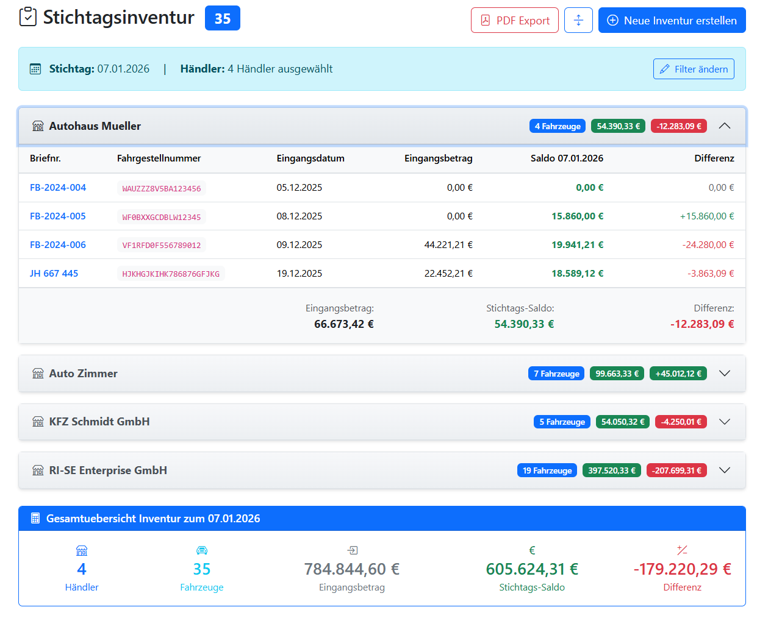This screenshot has width=757, height=621.
Task: Click the 19 Fahrzeuge badge
Action: [547, 470]
